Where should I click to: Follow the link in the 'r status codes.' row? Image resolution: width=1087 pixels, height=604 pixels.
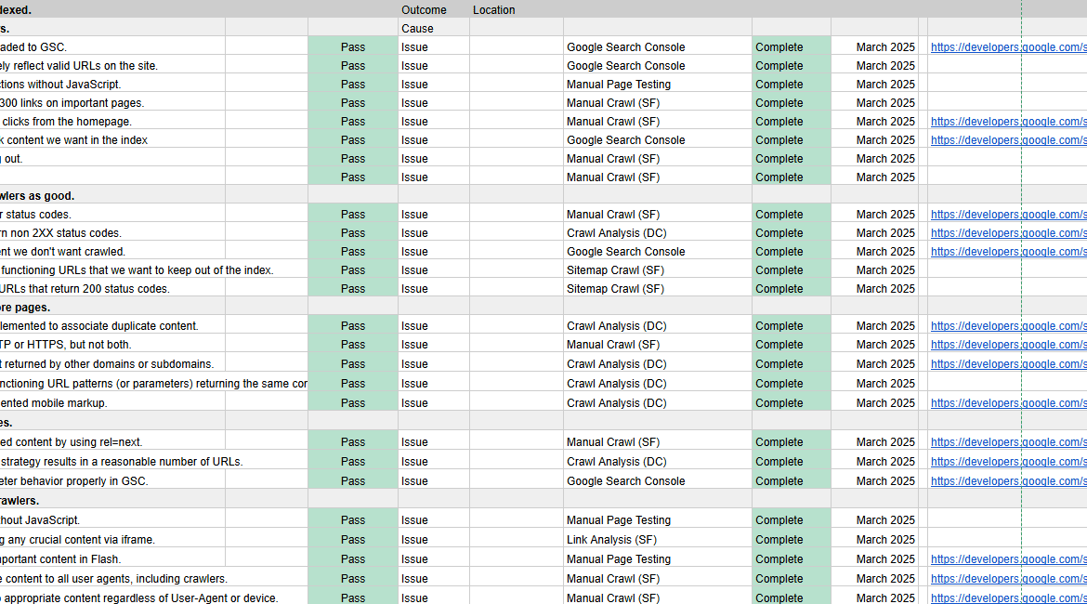point(1009,215)
